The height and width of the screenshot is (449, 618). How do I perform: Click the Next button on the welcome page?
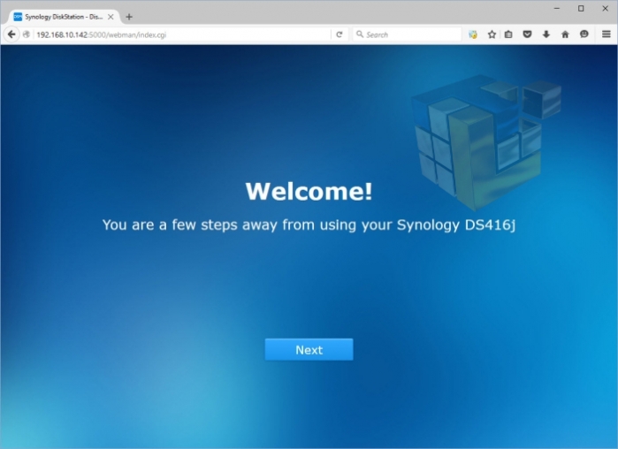pos(309,349)
